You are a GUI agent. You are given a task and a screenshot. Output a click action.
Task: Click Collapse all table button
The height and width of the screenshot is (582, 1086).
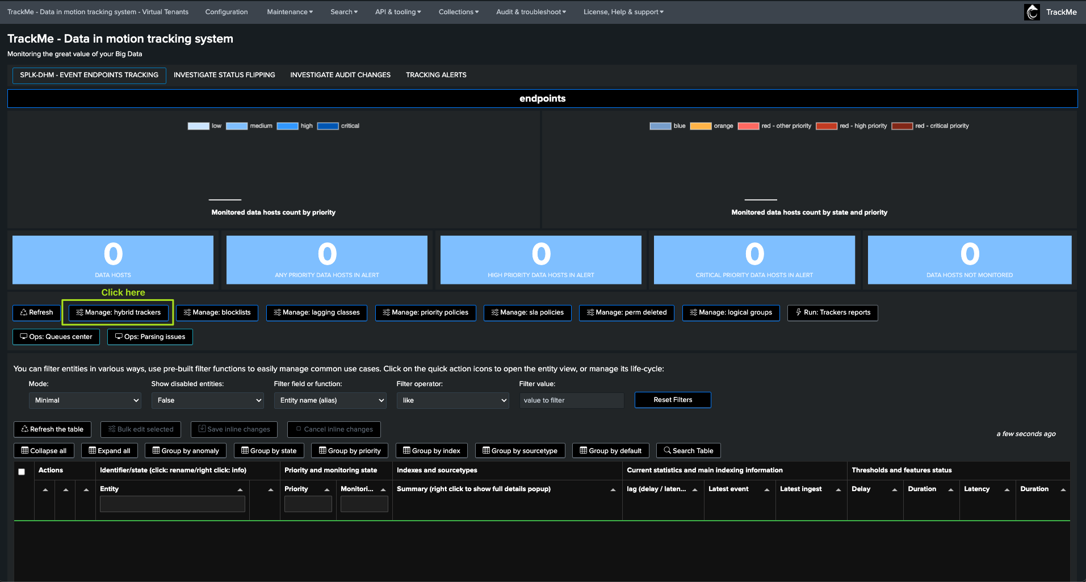[x=44, y=451]
